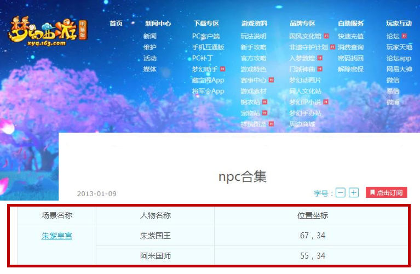The width and height of the screenshot is (420, 274).
Task: Open the 易信 link
Action: coord(393,91)
